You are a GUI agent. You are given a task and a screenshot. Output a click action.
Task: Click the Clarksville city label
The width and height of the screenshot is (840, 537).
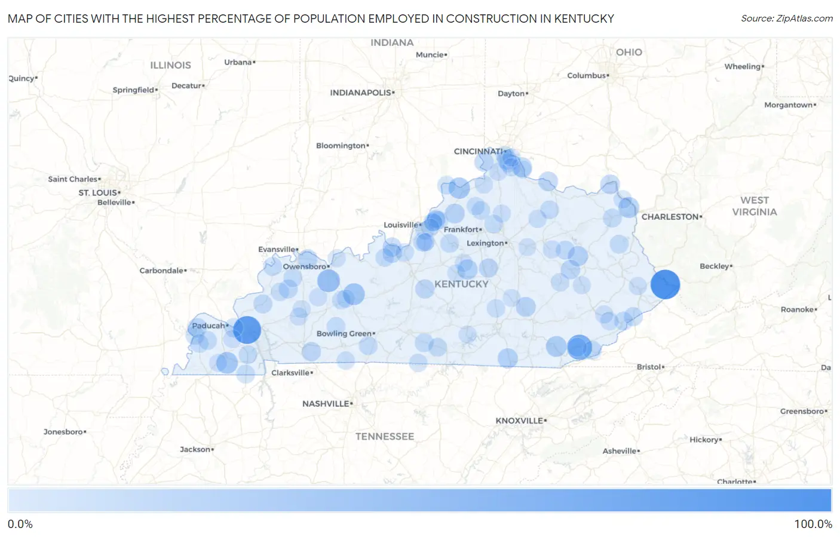point(290,372)
